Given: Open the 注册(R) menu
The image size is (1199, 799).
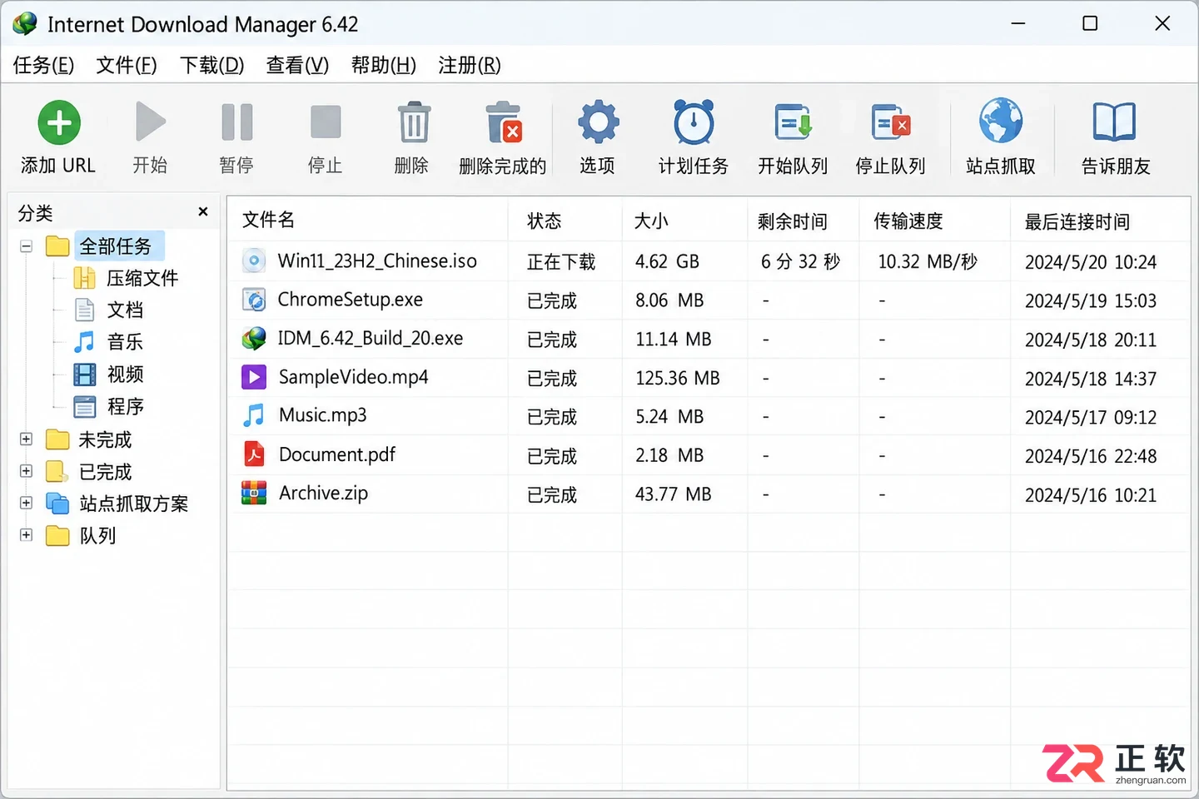Looking at the screenshot, I should 470,65.
